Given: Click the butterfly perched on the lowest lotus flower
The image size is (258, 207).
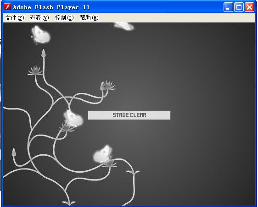Looking at the screenshot, I should coord(103,154).
